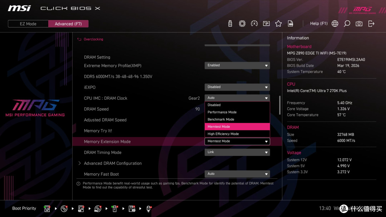
Task: Click the DRAM size value 32768 MB
Action: 345,135
